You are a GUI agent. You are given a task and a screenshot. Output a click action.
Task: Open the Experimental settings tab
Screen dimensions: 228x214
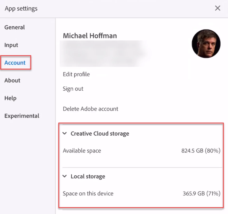[22, 116]
